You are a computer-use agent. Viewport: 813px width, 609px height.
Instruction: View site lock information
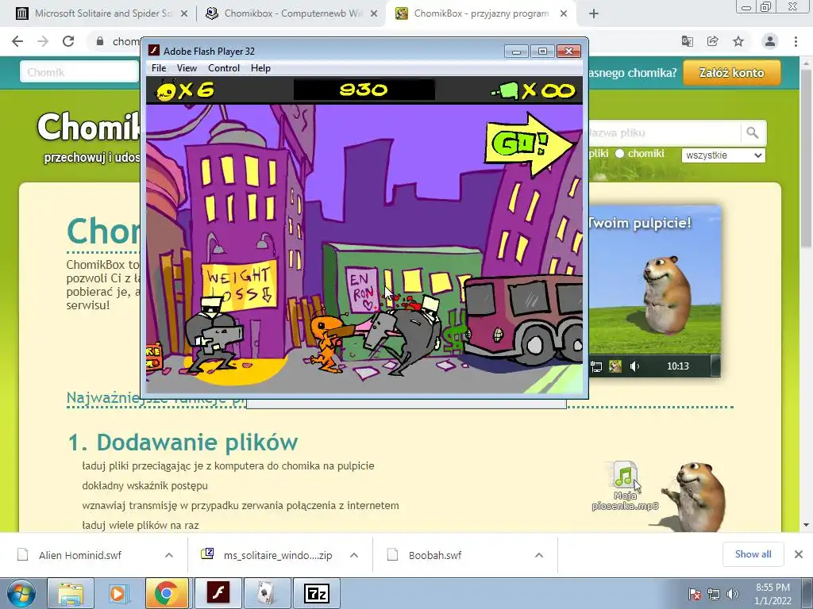(100, 41)
